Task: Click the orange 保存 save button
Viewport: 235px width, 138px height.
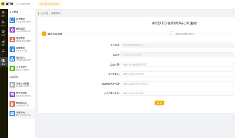Action: point(159,103)
